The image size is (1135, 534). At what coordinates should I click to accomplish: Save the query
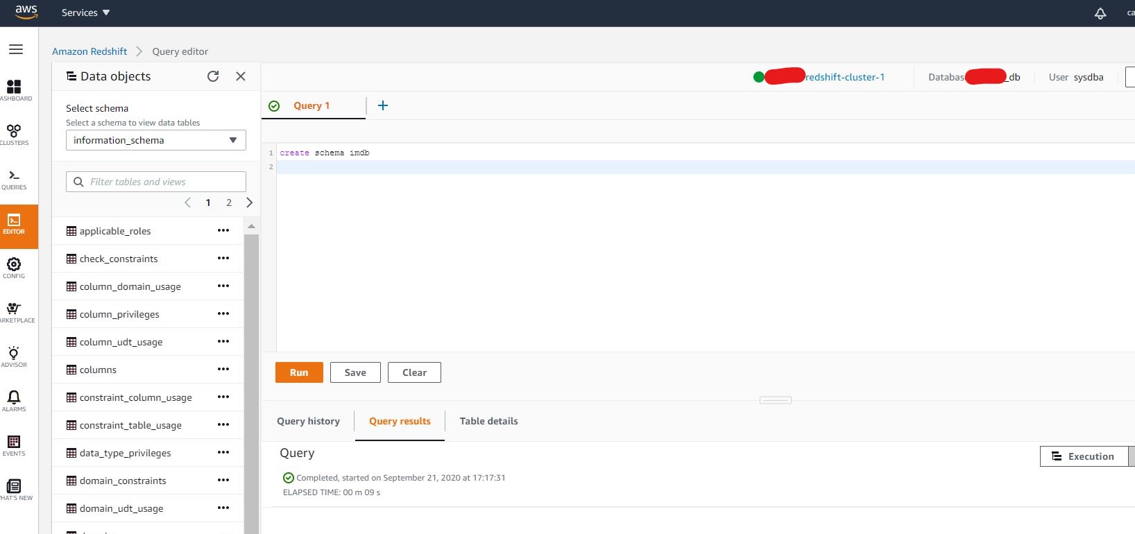coord(355,372)
